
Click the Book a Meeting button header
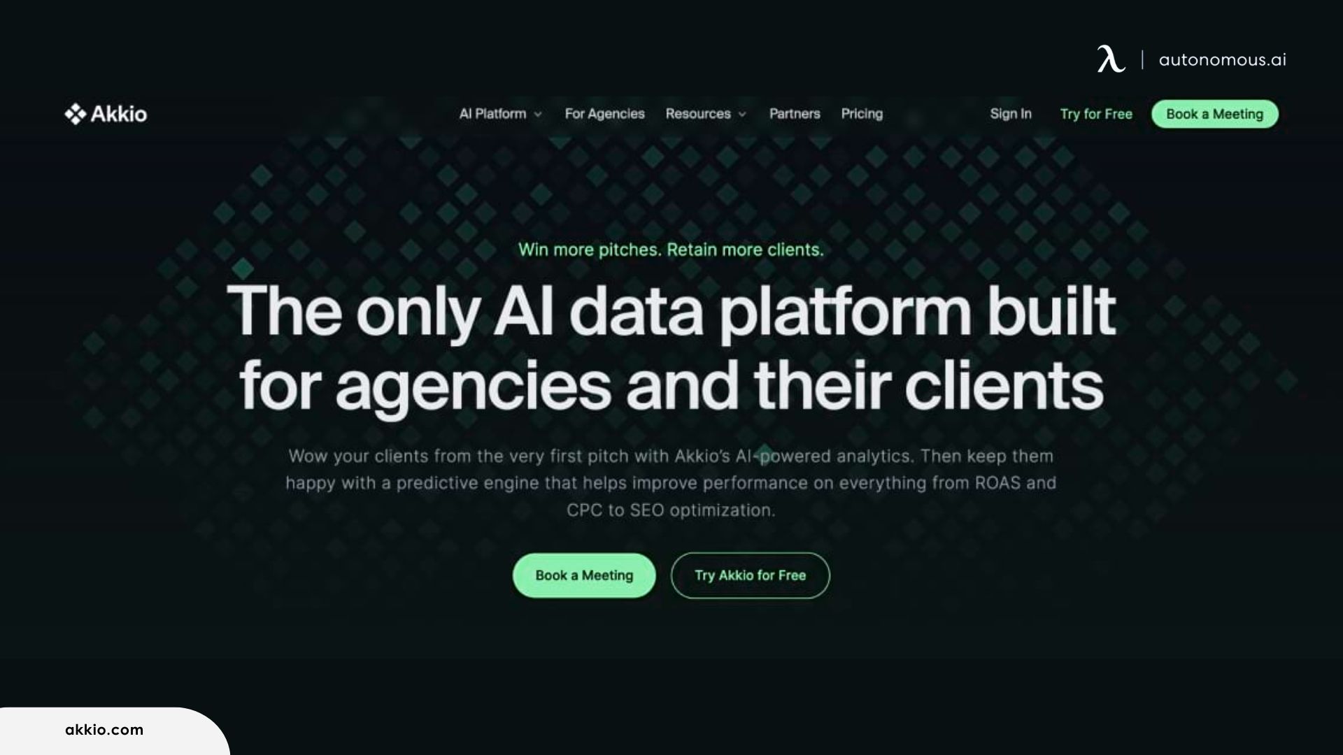(1214, 113)
